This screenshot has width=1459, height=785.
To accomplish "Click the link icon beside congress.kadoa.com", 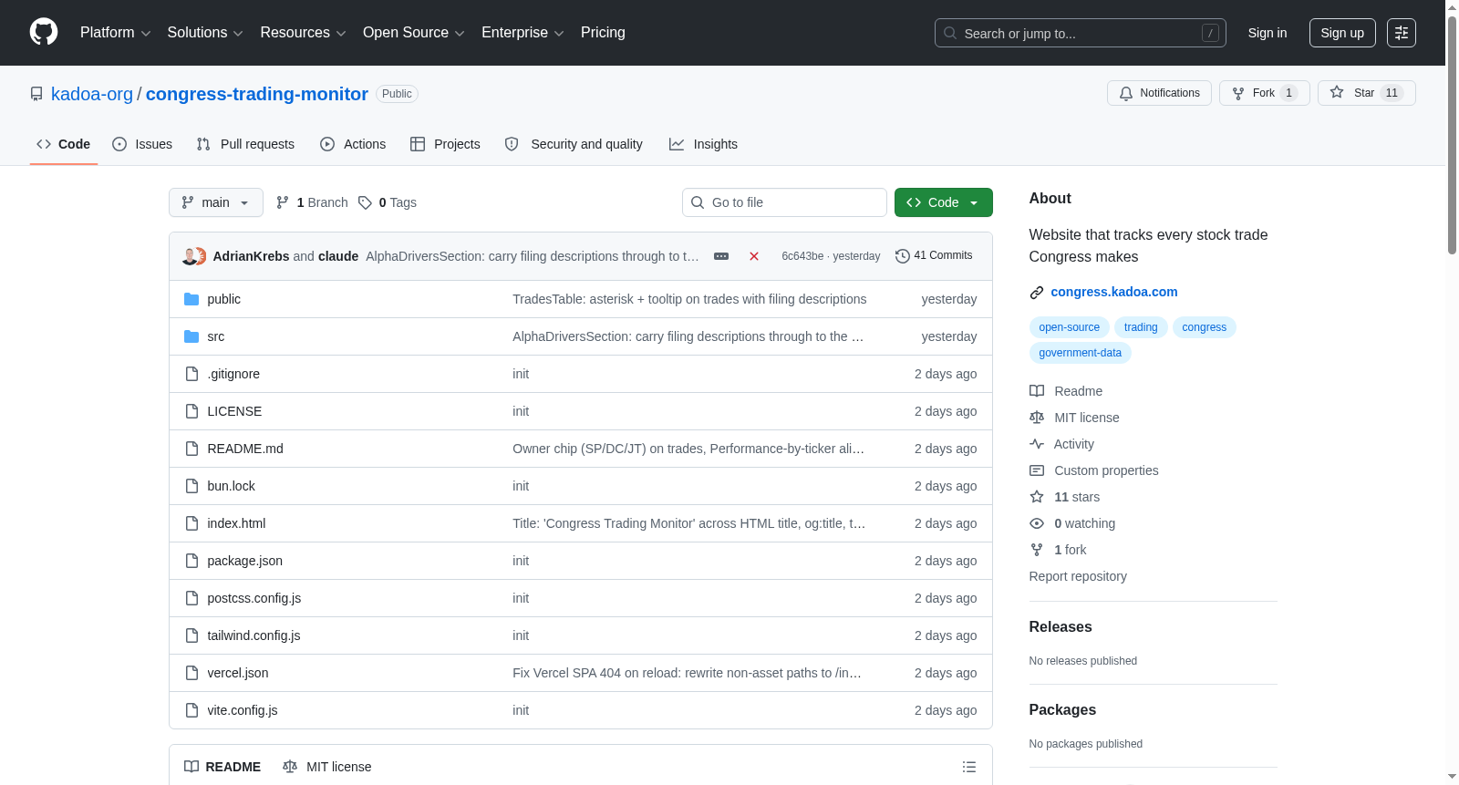I will coord(1037,293).
